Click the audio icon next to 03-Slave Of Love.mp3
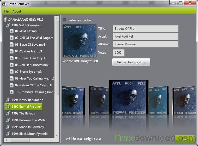The width and height of the screenshot is (198, 146). click(x=12, y=45)
